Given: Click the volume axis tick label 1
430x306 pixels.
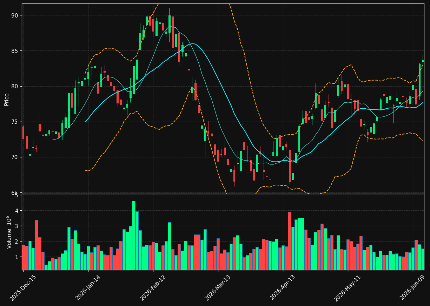Looking at the screenshot, I should 16,257.
